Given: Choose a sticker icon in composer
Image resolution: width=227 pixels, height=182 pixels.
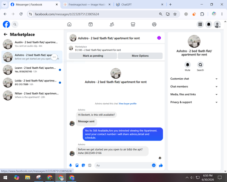Looking at the screenshot, I should click(83, 165).
